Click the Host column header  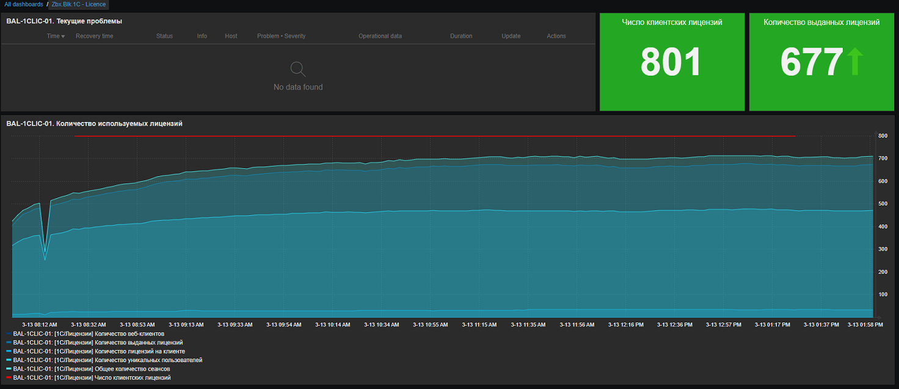[231, 36]
